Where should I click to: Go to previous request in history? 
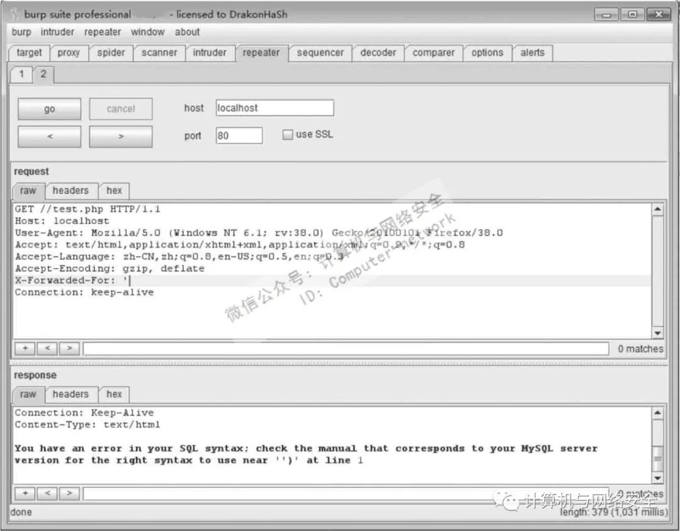(x=50, y=137)
